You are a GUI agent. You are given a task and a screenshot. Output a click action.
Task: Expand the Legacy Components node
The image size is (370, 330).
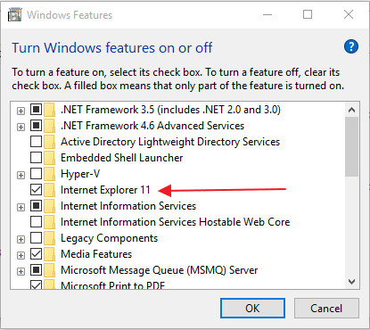tap(21, 240)
